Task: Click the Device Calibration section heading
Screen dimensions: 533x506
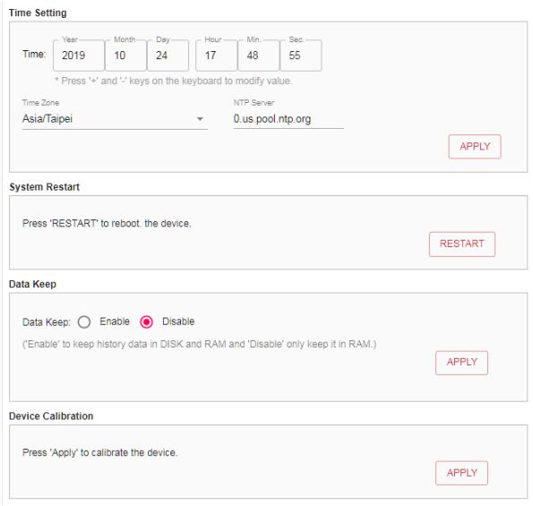Action: click(x=51, y=416)
